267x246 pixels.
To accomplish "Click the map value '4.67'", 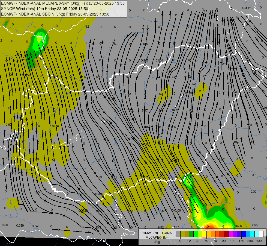I will point(251,142).
